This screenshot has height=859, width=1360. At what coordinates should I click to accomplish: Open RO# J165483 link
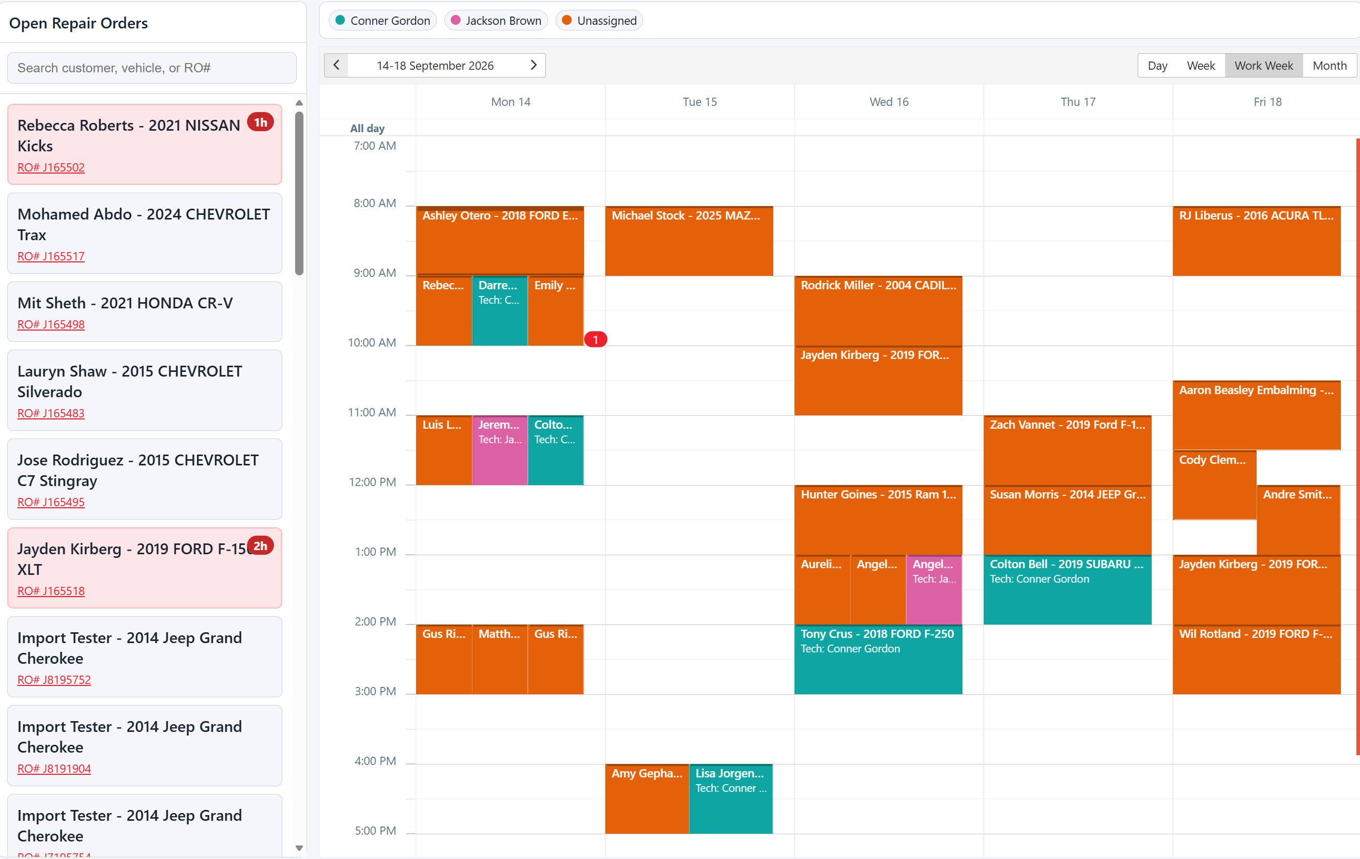[51, 413]
